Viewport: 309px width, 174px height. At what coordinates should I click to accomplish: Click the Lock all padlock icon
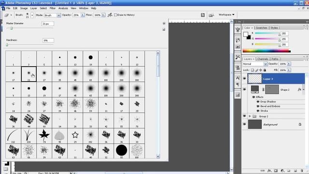tap(265, 70)
